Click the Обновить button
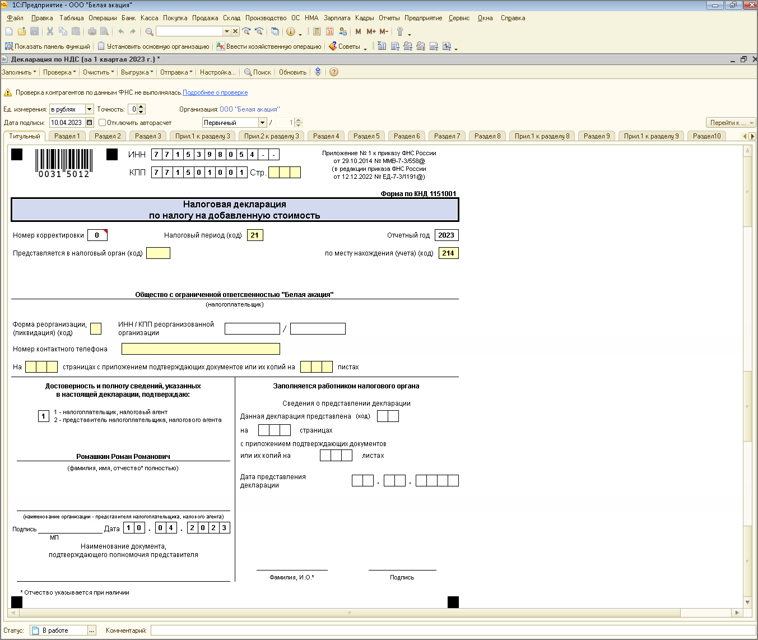The height and width of the screenshot is (640, 758). [x=292, y=72]
